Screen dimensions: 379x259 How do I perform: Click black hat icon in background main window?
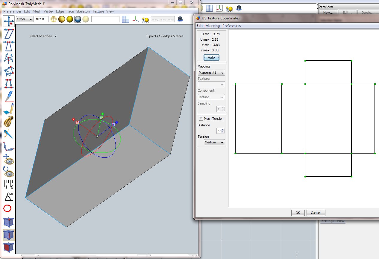pos(239,8)
